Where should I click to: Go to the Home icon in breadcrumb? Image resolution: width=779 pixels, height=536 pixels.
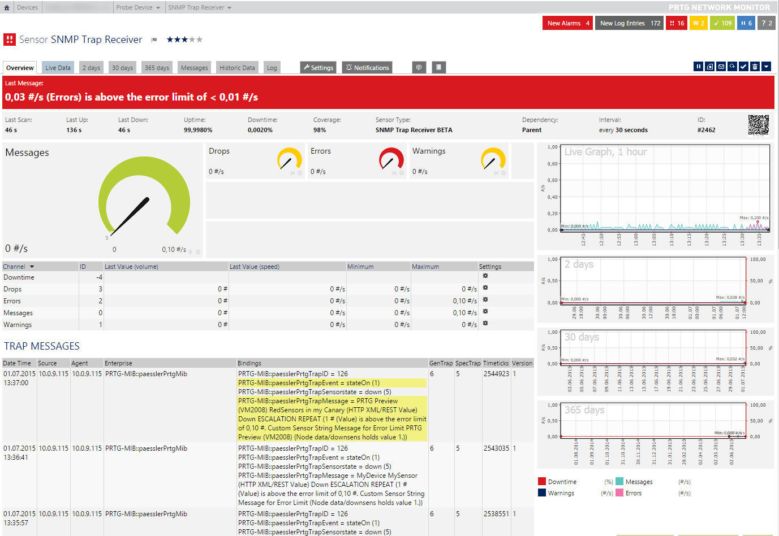tap(7, 7)
